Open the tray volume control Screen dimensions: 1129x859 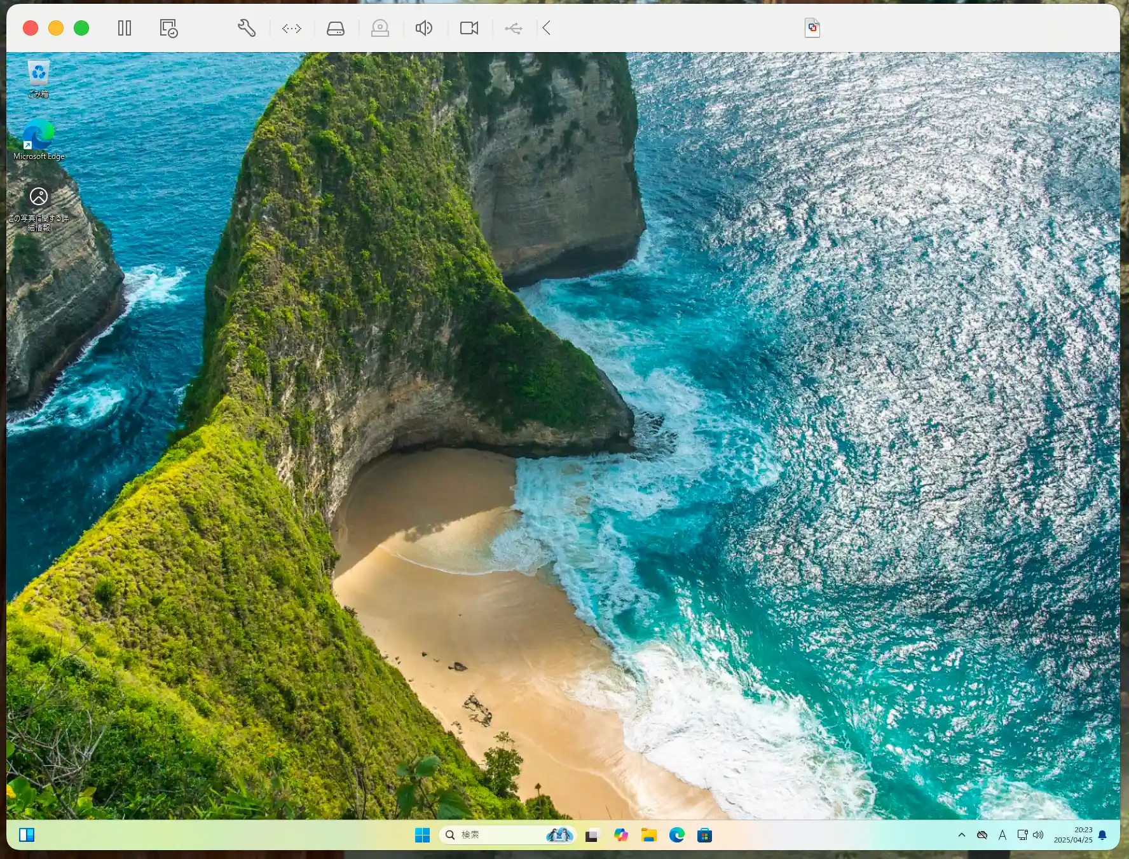(1038, 835)
